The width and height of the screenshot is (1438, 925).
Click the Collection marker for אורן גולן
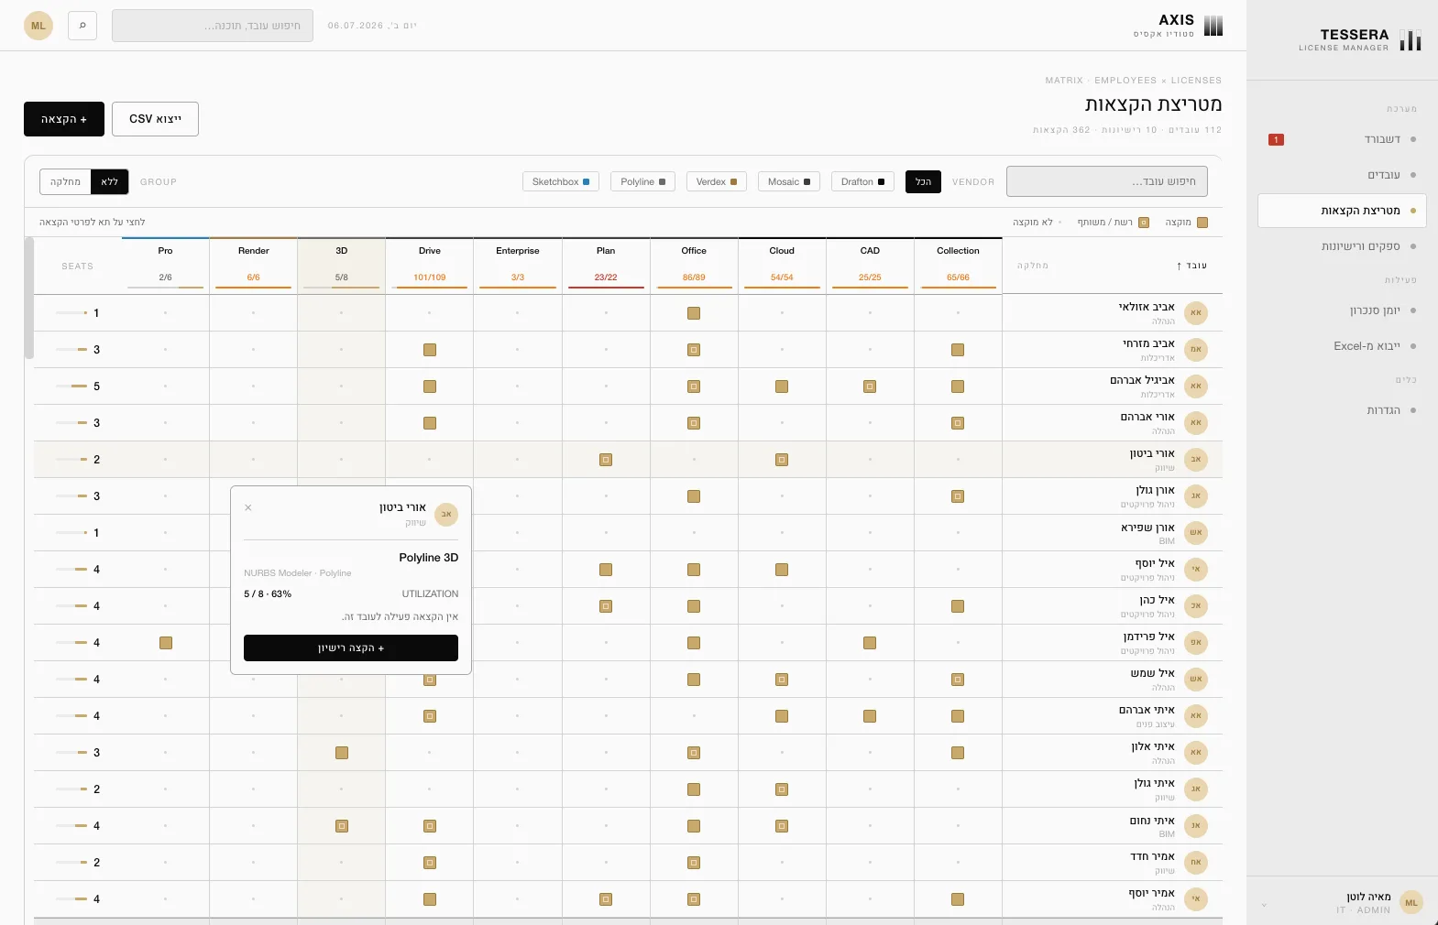pos(958,496)
